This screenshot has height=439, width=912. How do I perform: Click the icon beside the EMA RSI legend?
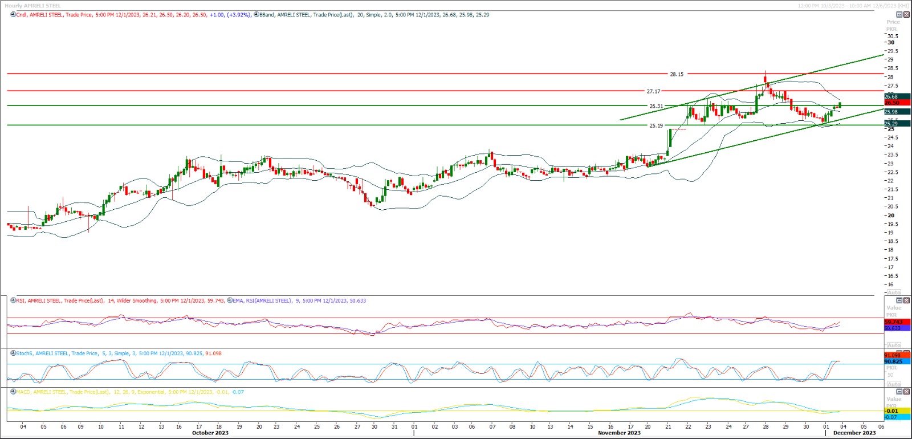click(x=229, y=300)
